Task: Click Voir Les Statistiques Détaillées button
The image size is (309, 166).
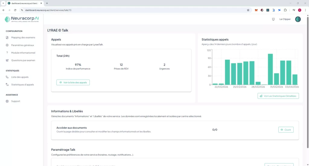Action: click(278, 96)
